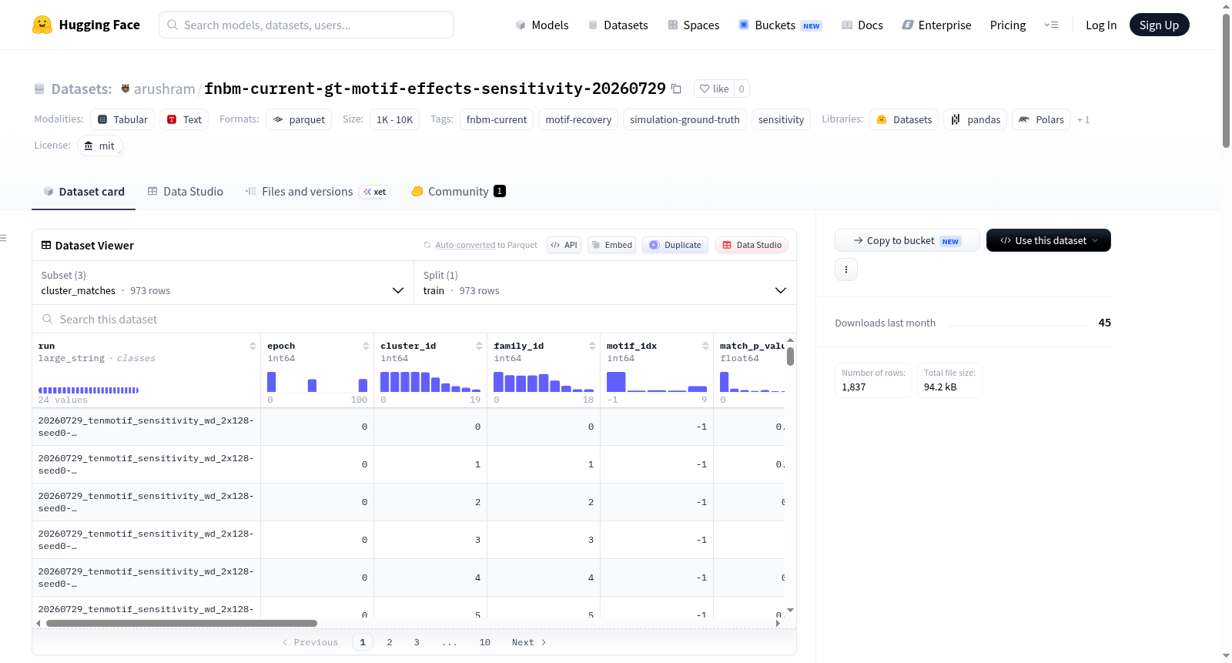Open the Enterprise page

click(936, 25)
